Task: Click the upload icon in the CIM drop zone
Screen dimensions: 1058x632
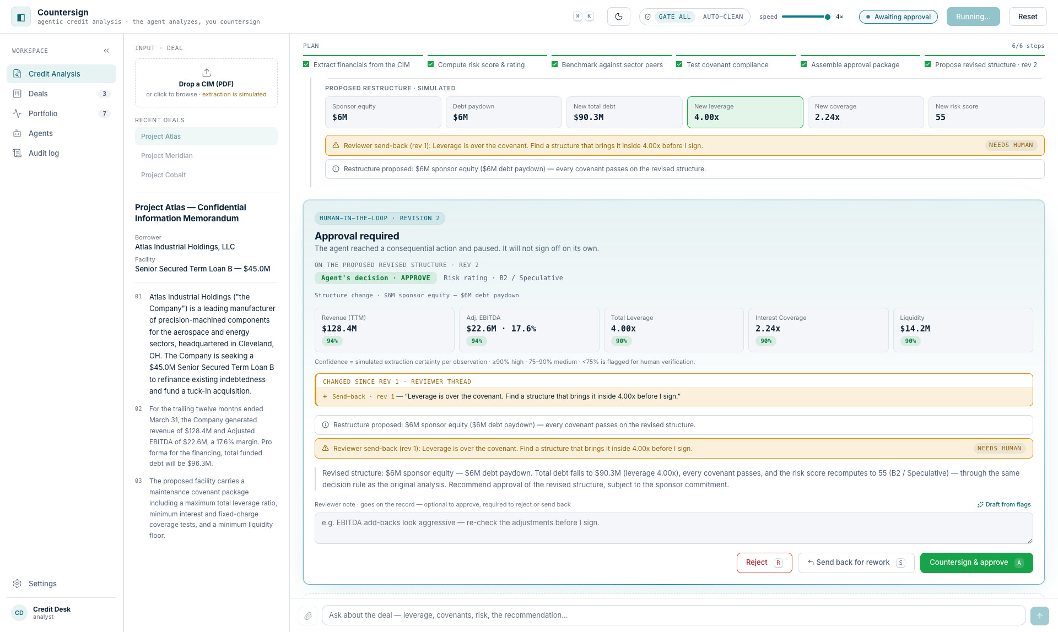Action: [207, 72]
